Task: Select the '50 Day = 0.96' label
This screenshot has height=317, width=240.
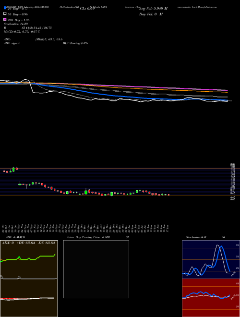Action: coord(18,14)
